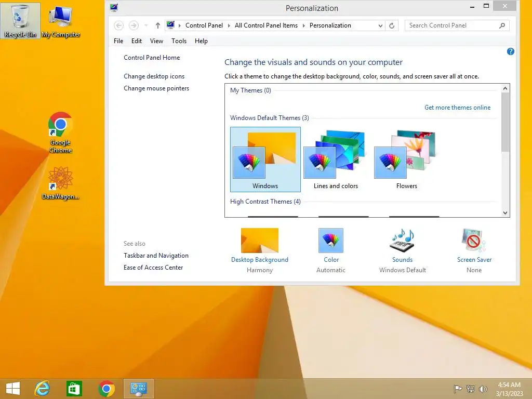Open Taskbar and Navigation link
532x399 pixels.
[x=156, y=256]
